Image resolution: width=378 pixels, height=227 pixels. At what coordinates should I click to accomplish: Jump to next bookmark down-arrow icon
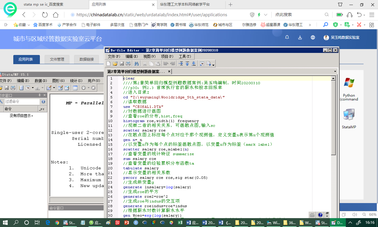pos(194,64)
